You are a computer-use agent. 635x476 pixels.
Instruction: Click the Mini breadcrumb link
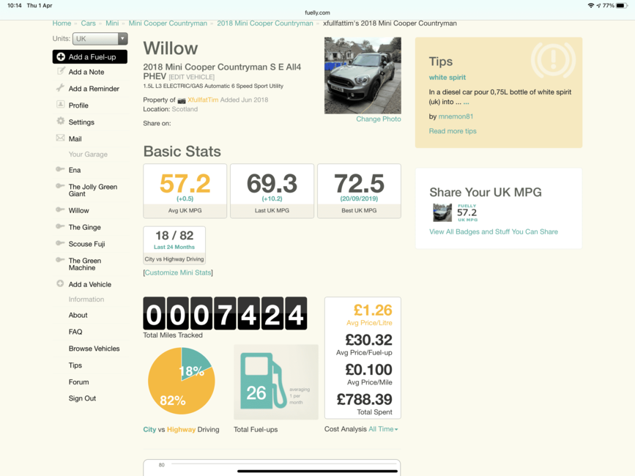click(112, 23)
